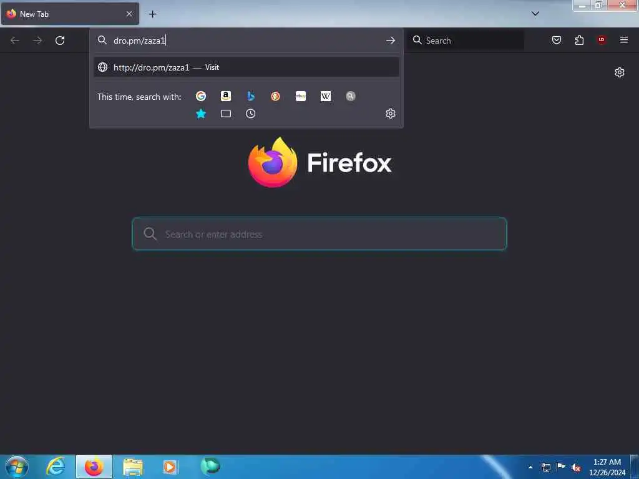Open the Extensions puzzle icon
The image size is (639, 479).
pos(579,40)
